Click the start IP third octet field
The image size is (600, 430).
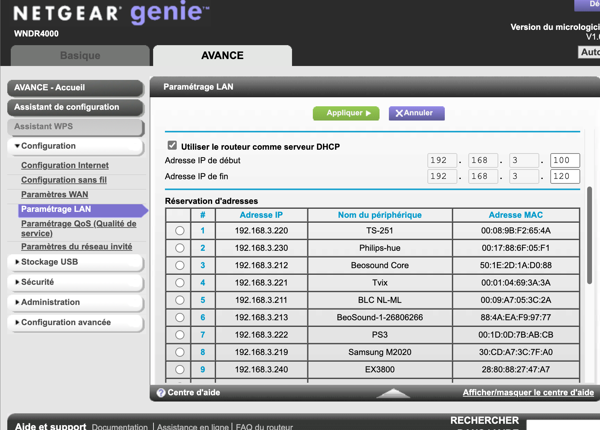click(x=524, y=160)
